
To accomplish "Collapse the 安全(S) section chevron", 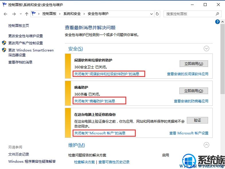I will (x=206, y=49).
